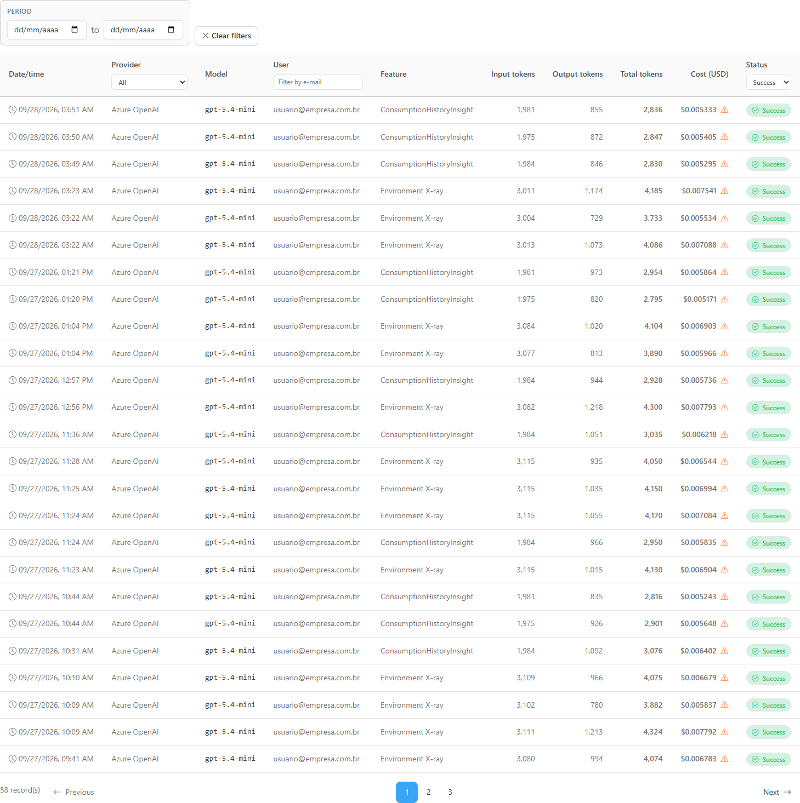Screen dimensions: 800x803
Task: Click the Model column header
Action: (216, 74)
